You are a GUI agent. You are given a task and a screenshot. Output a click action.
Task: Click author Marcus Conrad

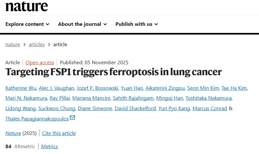click(x=210, y=108)
